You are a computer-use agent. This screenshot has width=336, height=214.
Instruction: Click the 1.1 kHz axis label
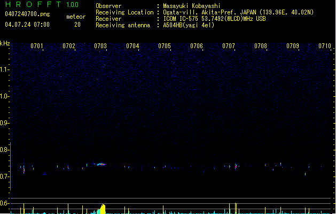click(x=5, y=70)
